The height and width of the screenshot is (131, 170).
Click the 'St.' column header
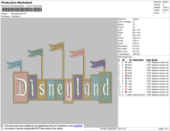(x=131, y=60)
